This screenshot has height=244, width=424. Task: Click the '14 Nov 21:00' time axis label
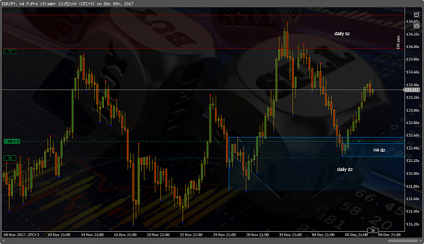[x=92, y=235]
